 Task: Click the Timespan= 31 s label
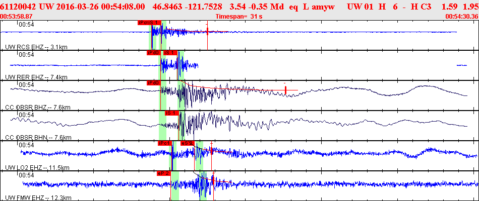(239, 17)
